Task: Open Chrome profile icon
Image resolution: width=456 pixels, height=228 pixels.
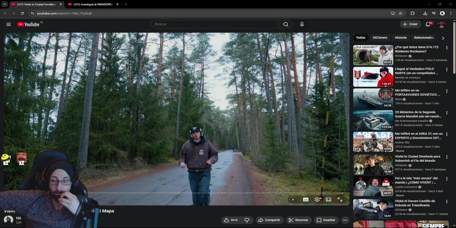Action: [442, 13]
